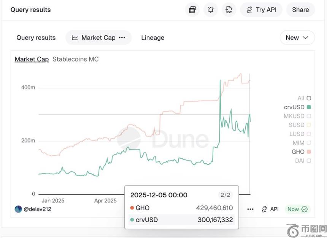Download results with the CSV icon

pos(229,10)
